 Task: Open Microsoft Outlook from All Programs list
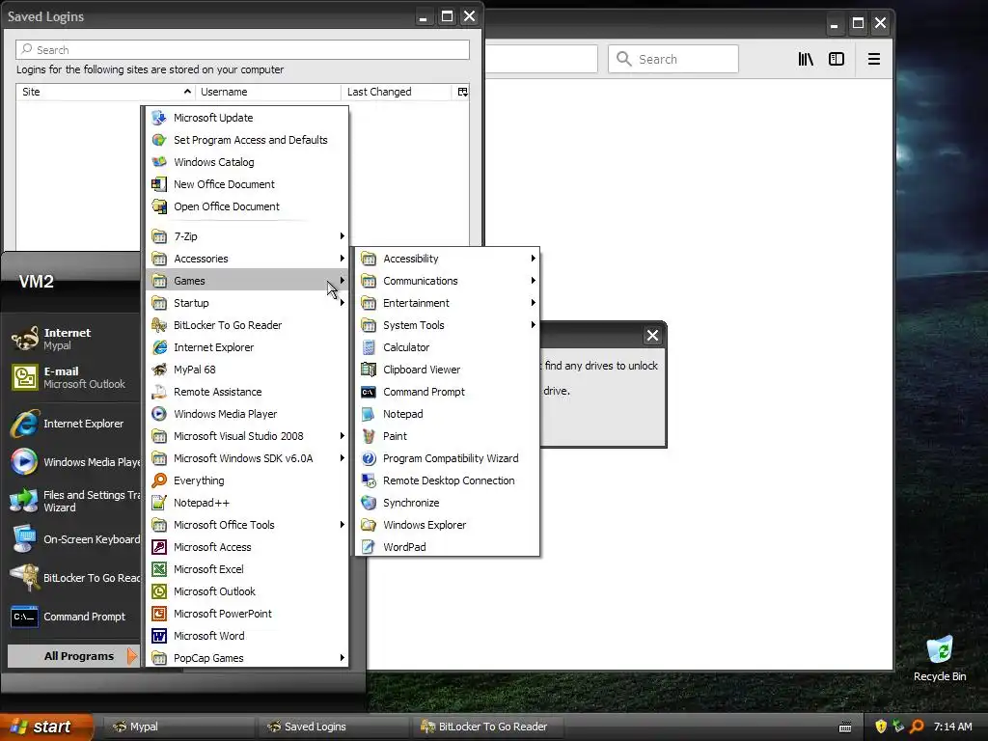click(x=247, y=591)
